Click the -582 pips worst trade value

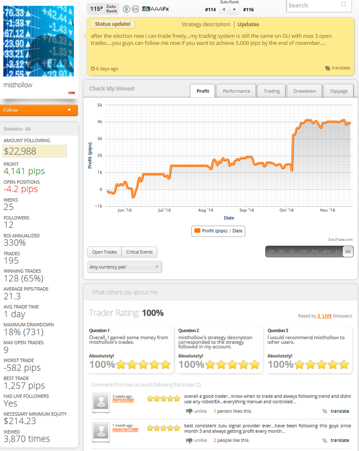(x=22, y=368)
